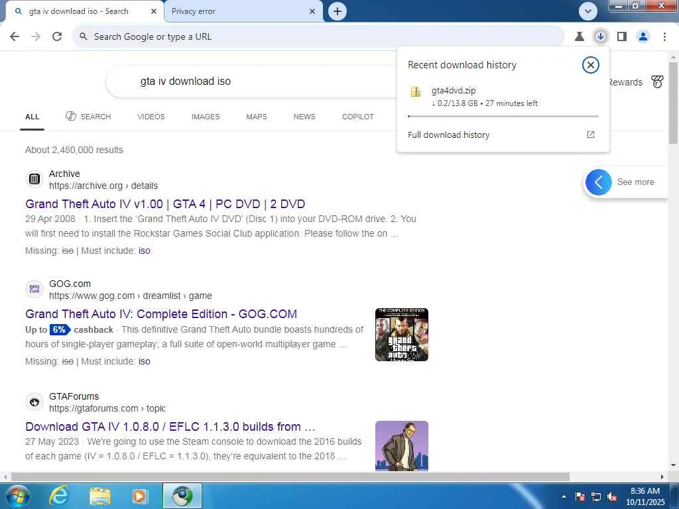Open gta4dvd.zip download entry
Viewport: 679px width, 509px height.
click(503, 97)
